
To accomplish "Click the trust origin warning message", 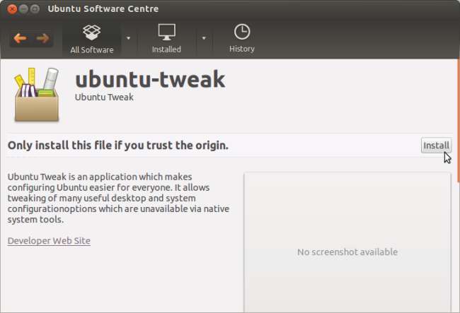I will [x=117, y=146].
